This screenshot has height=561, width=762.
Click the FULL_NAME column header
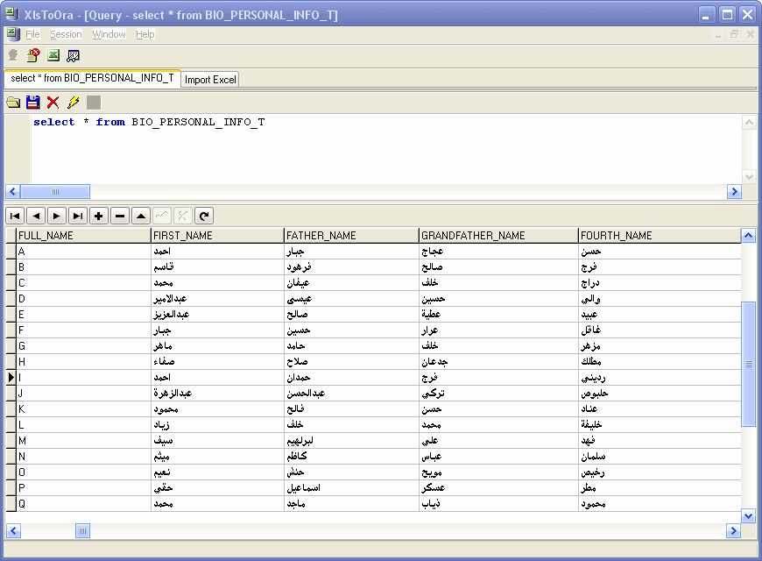click(83, 236)
